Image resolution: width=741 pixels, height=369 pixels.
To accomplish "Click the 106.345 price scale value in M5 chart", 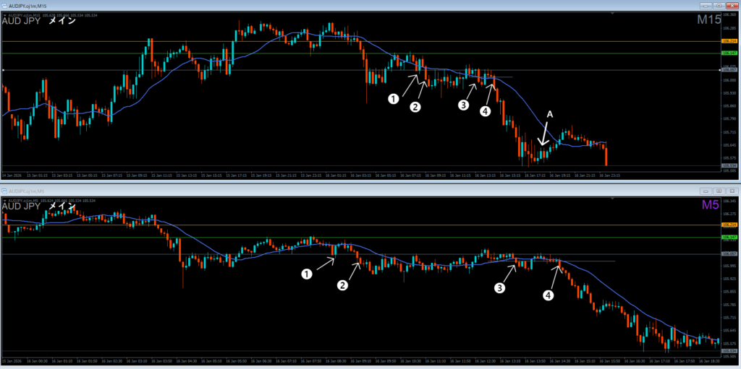I will pos(728,201).
